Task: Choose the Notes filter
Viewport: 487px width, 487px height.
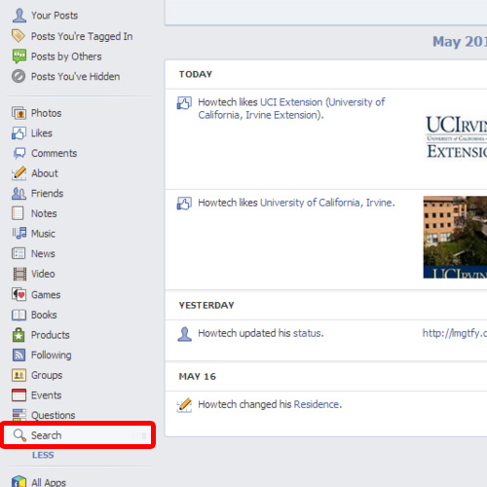Action: click(x=44, y=213)
